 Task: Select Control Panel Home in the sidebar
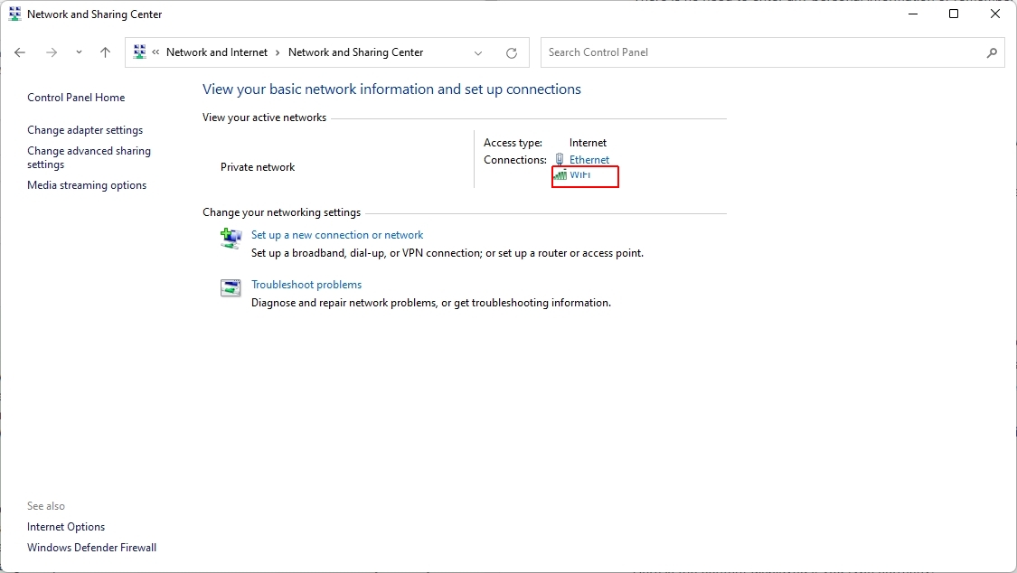pos(76,97)
